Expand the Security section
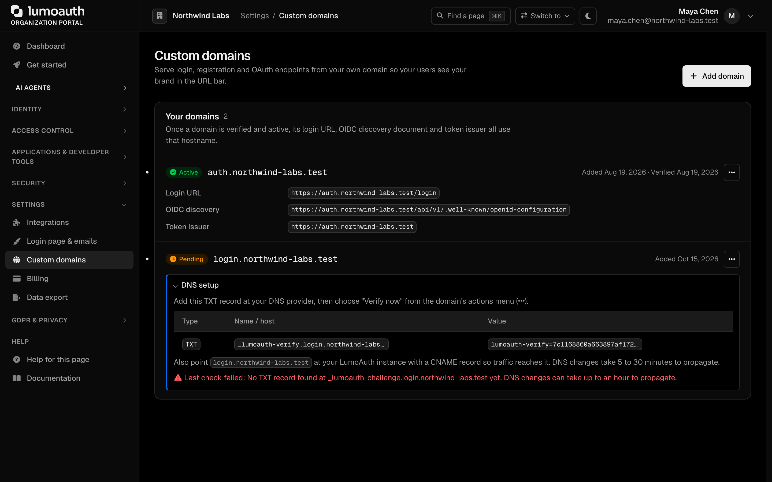The image size is (772, 482). point(69,183)
